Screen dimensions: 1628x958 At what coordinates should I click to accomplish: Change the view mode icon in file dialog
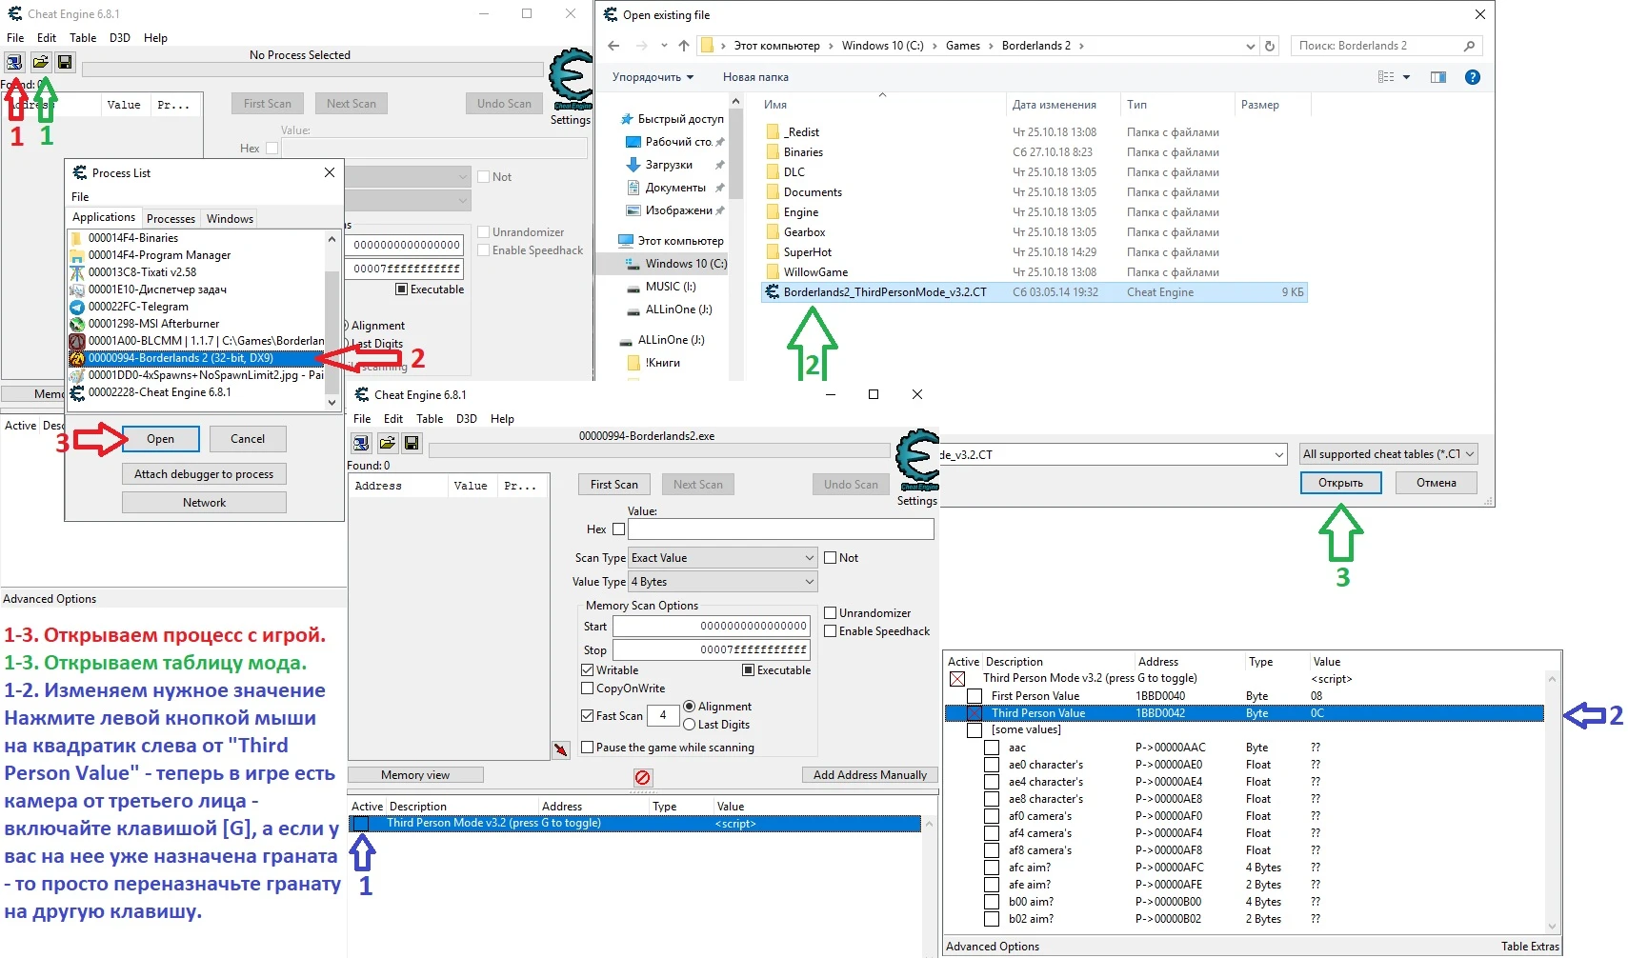coord(1386,77)
